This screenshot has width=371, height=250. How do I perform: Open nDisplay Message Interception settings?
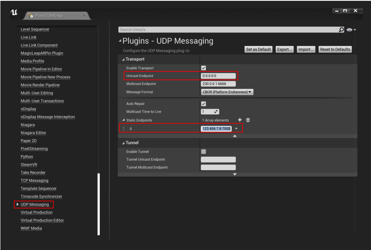tap(48, 117)
